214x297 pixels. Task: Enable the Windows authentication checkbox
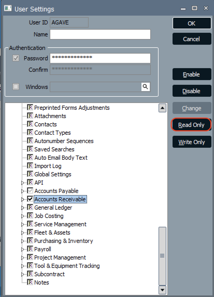[16, 87]
